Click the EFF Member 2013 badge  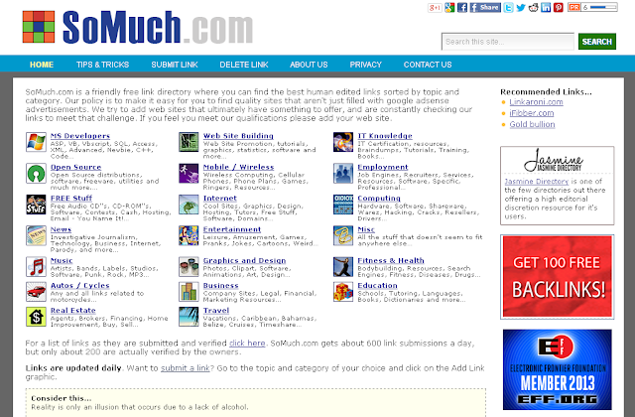pyautogui.click(x=558, y=369)
